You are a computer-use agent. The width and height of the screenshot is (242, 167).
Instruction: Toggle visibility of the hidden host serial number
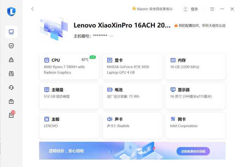[x=111, y=36]
